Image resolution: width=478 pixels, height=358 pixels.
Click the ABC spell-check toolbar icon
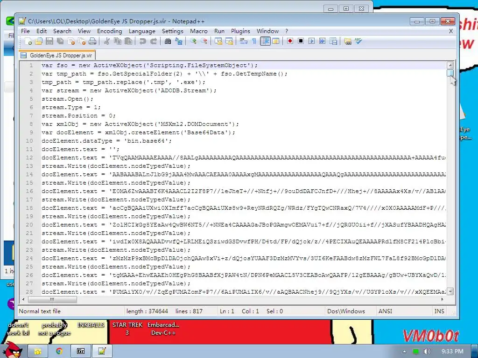[x=358, y=41]
